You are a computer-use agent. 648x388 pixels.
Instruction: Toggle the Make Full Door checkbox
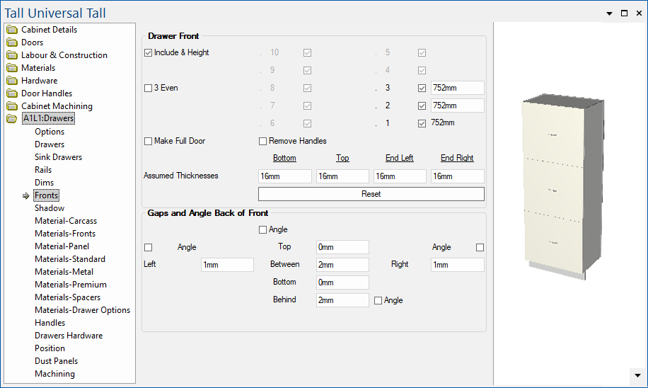coord(148,142)
